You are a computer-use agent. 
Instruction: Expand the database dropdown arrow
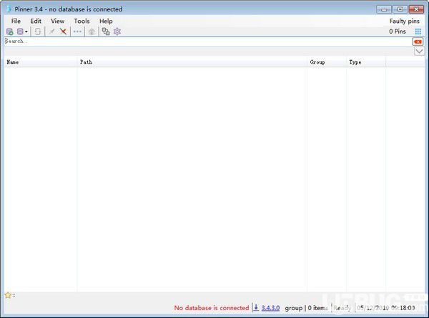point(26,32)
